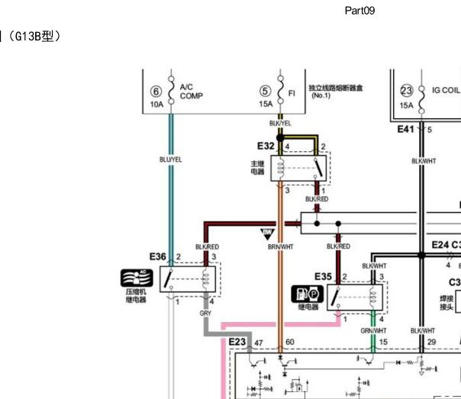Screen dimensions: 461x399
Task: Click the BLK/WHT label above pin 29
Action: click(423, 331)
